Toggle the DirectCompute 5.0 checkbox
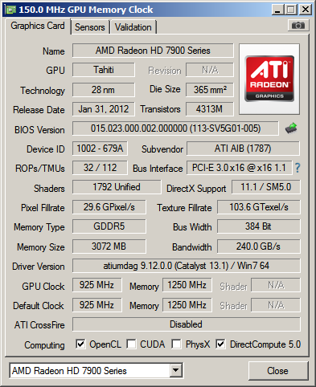The image size is (316, 387). [x=220, y=344]
